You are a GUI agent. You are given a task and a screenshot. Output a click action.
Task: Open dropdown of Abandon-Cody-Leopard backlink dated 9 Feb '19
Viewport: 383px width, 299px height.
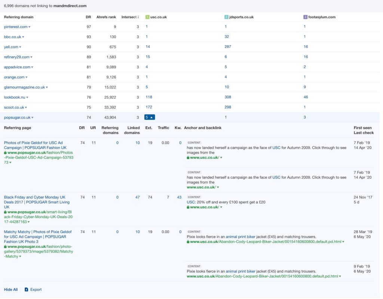[340, 277]
